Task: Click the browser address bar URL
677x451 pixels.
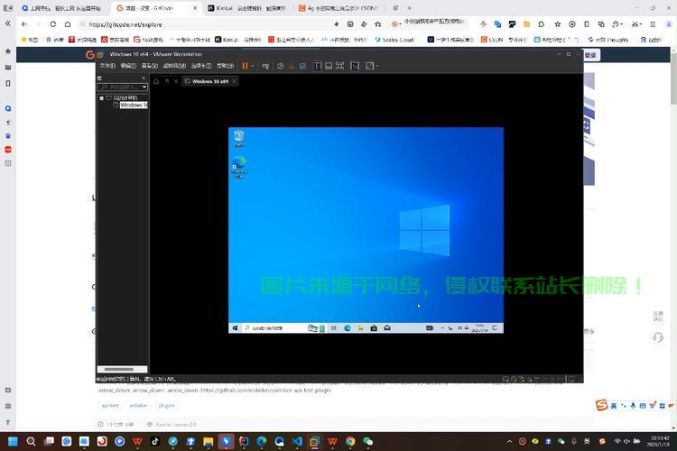Action: 126,24
